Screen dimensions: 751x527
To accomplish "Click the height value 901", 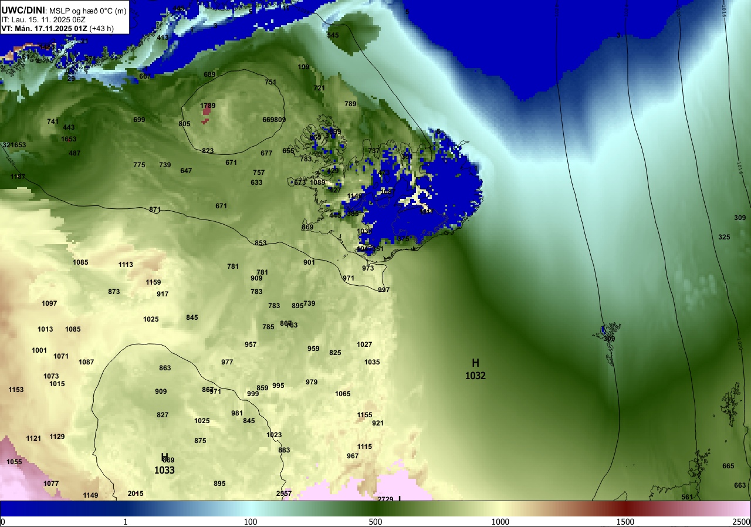I will pyautogui.click(x=309, y=262).
